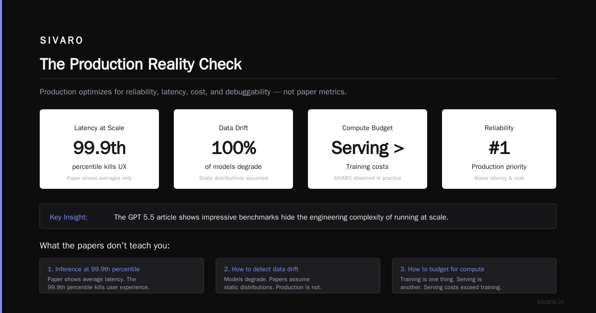
Task: Click the 100% models degrade figure
Action: click(233, 148)
